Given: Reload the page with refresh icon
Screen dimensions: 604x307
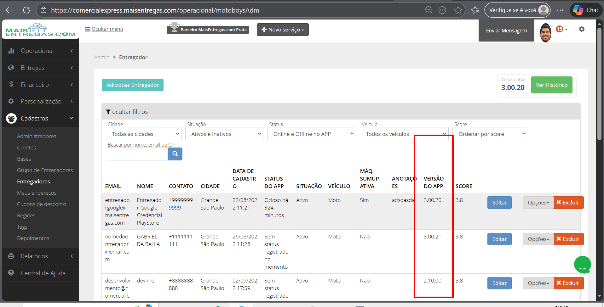Looking at the screenshot, I should click(26, 10).
